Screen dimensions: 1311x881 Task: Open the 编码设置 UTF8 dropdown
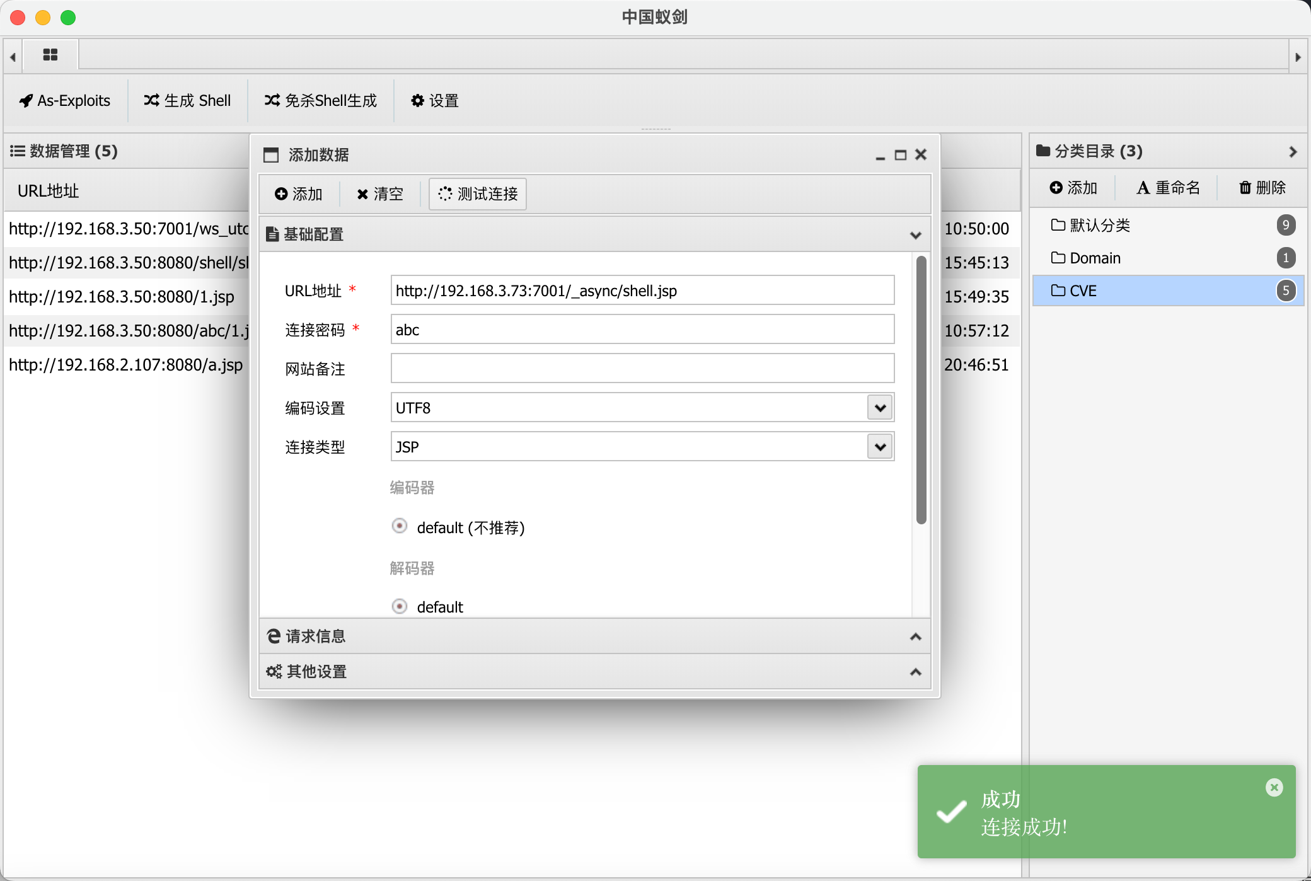tap(880, 408)
